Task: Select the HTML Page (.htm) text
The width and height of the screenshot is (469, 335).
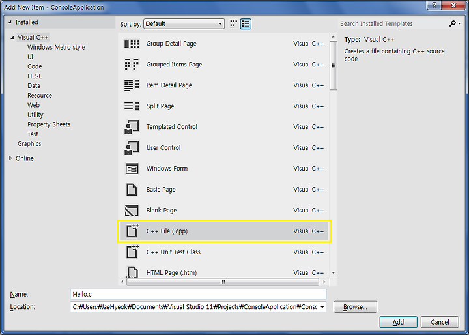Action: [172, 272]
